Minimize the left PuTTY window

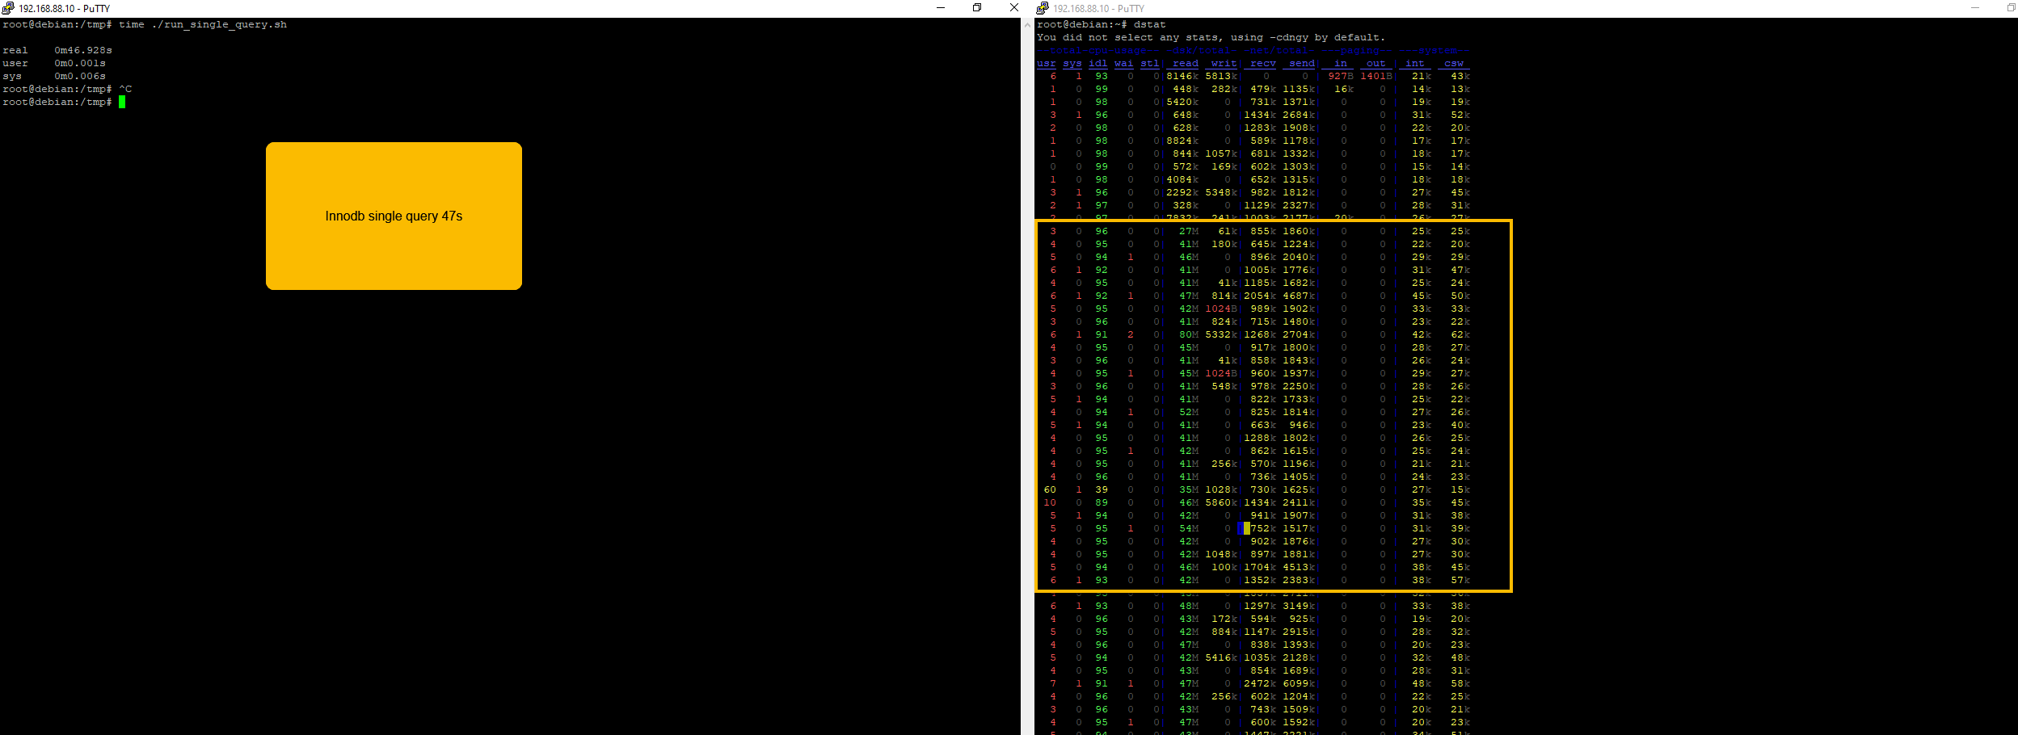point(940,8)
